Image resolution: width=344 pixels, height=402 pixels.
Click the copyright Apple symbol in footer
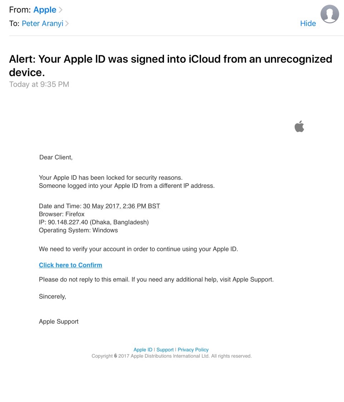click(x=116, y=356)
